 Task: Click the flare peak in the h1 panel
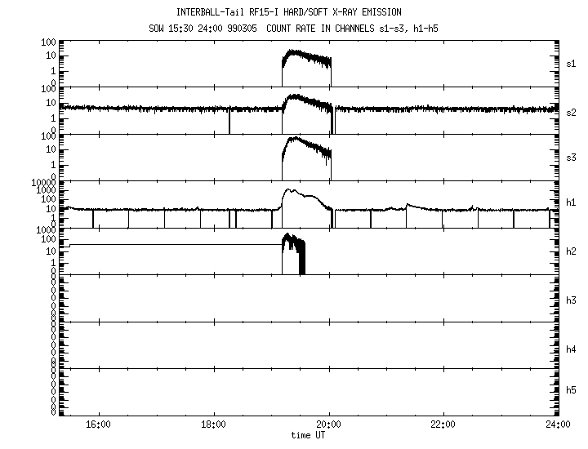288,191
